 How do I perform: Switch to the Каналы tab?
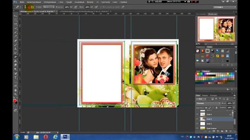point(205,95)
